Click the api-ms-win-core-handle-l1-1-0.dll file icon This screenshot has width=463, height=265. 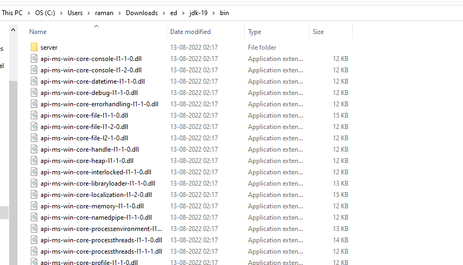(x=34, y=150)
